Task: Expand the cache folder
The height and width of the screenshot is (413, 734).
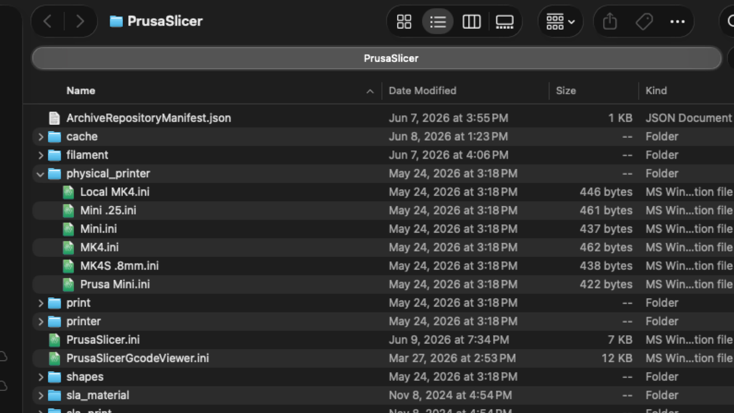Action: click(41, 137)
